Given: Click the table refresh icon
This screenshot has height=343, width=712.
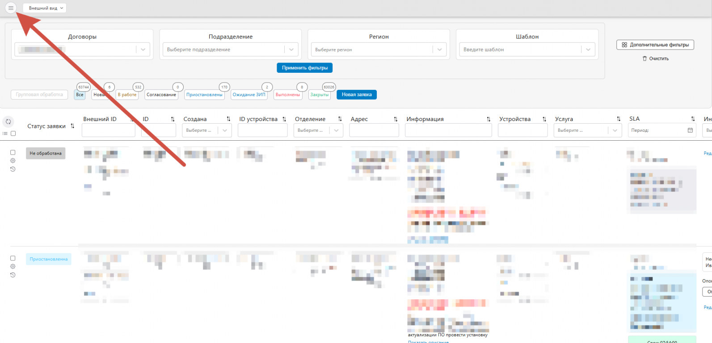Looking at the screenshot, I should pos(8,121).
